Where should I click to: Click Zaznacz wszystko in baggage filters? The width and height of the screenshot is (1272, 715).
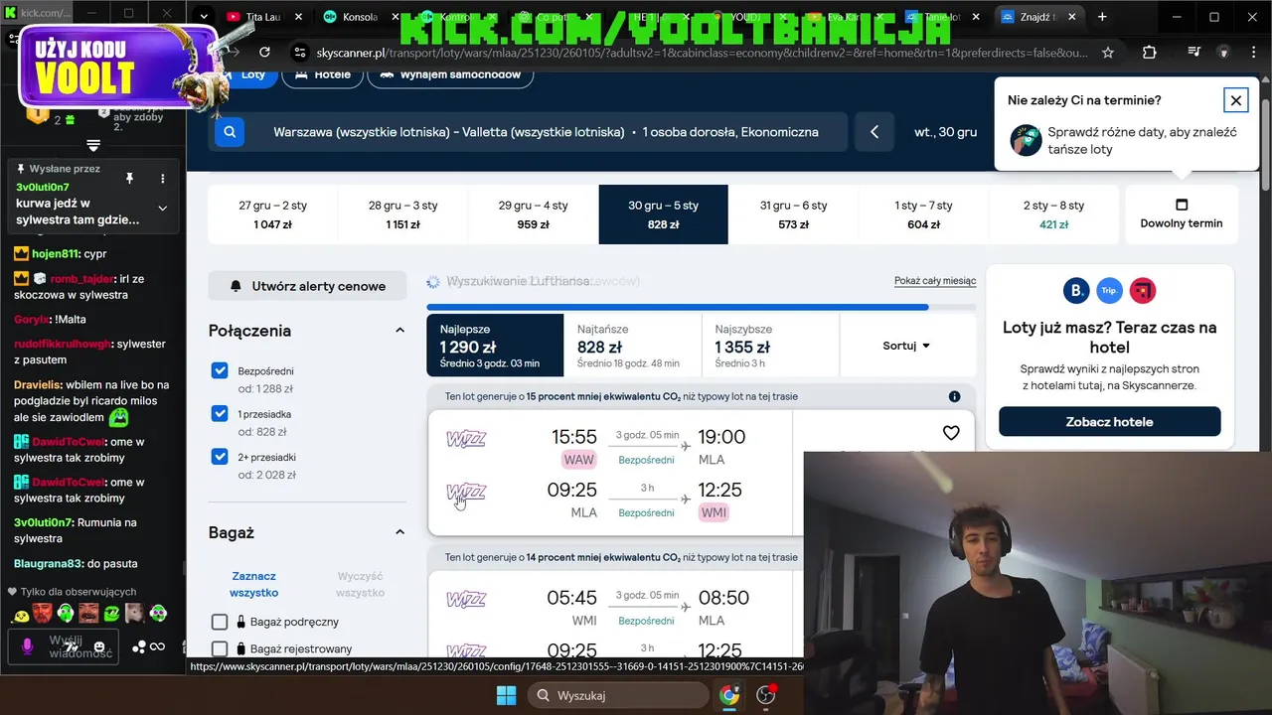(253, 584)
